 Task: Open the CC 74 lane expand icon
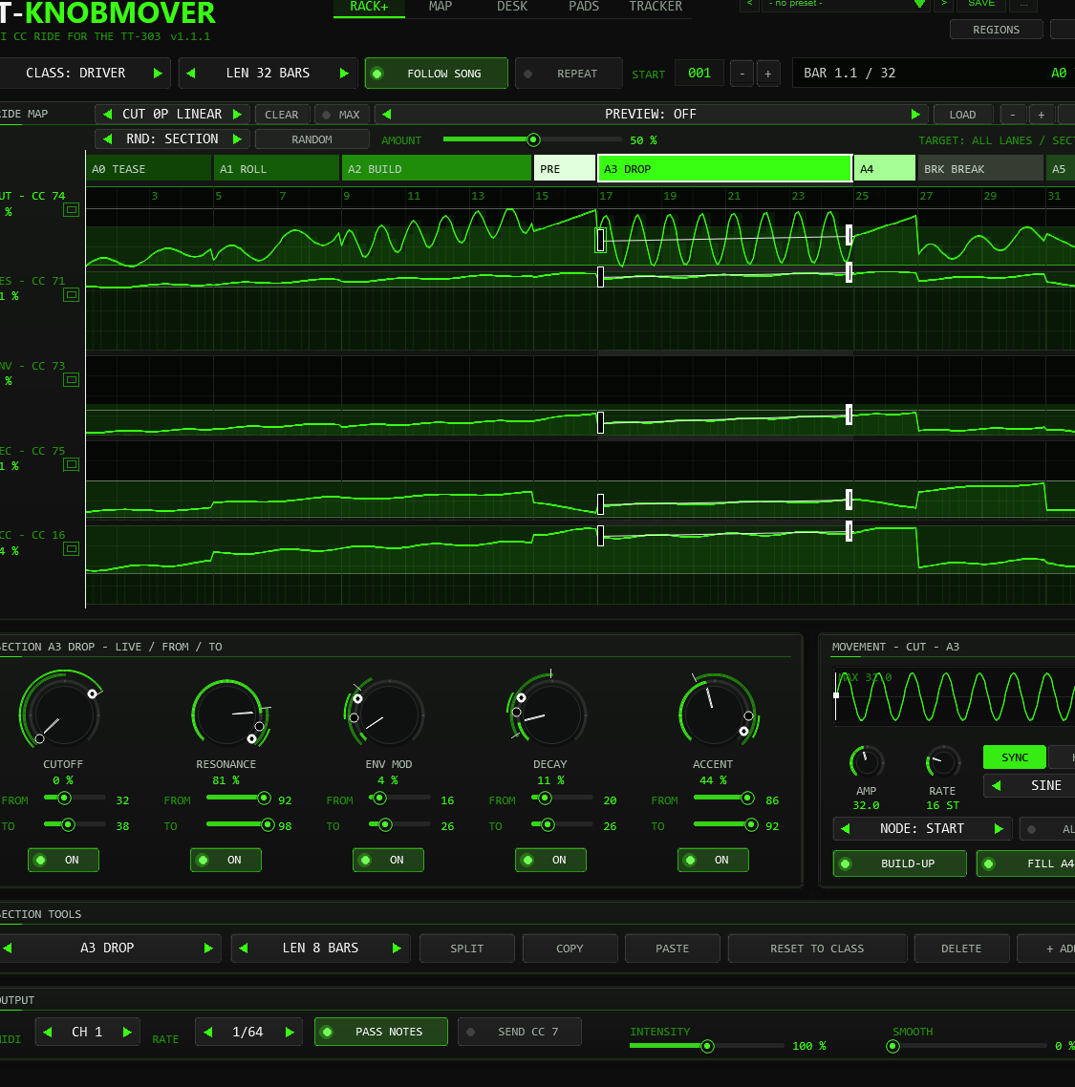pyautogui.click(x=72, y=210)
